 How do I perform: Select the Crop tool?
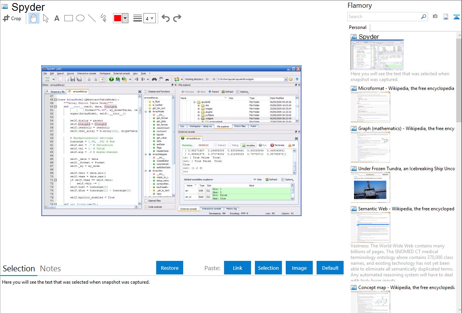[12, 18]
